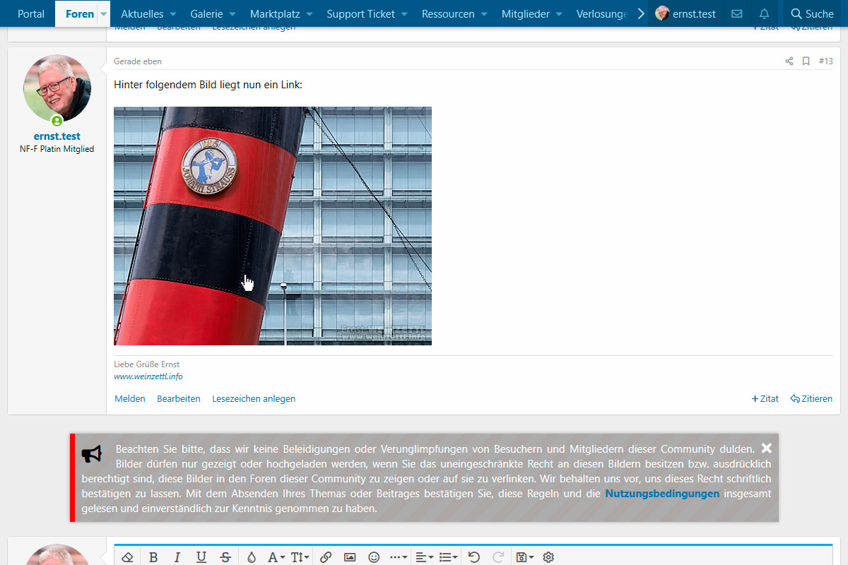Toggle underline formatting in editor

tap(201, 557)
